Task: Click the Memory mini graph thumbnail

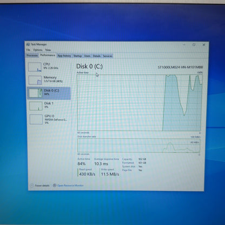Action: point(35,80)
